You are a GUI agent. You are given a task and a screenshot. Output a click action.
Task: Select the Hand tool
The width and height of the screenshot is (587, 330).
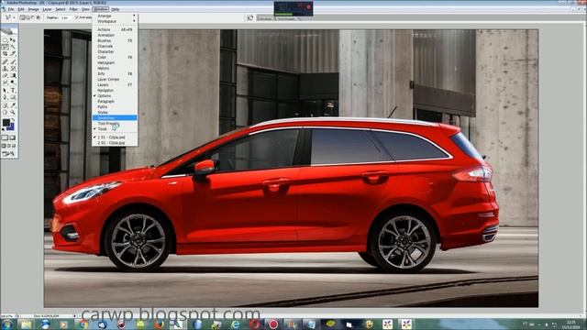(5, 112)
